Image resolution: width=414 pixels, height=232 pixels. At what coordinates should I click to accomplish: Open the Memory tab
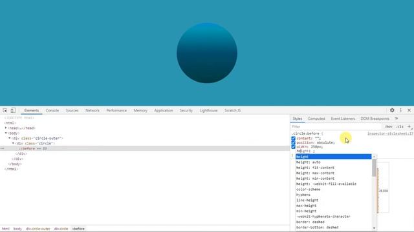(140, 110)
